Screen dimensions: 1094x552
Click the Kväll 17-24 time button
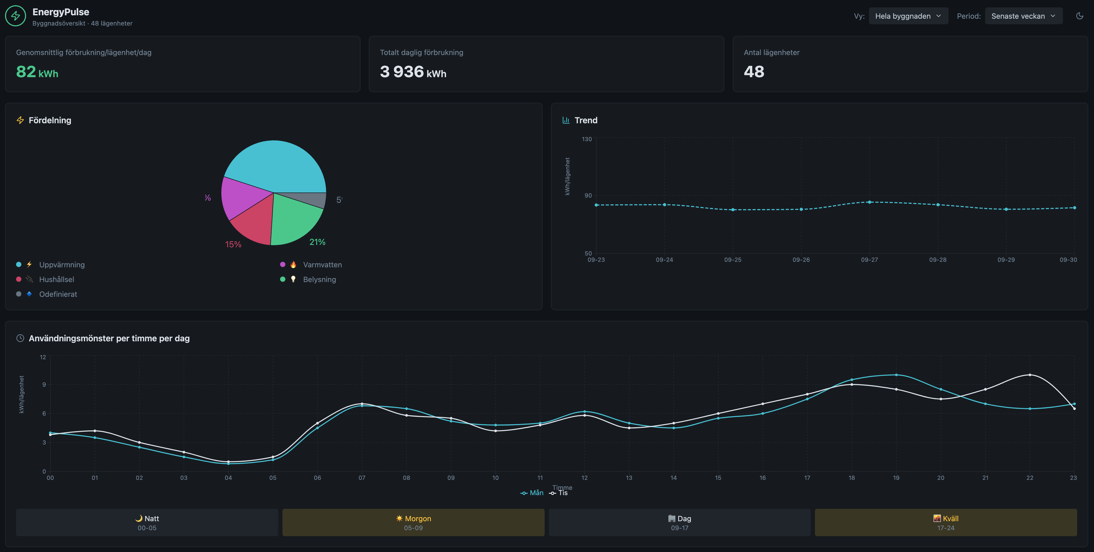[946, 523]
